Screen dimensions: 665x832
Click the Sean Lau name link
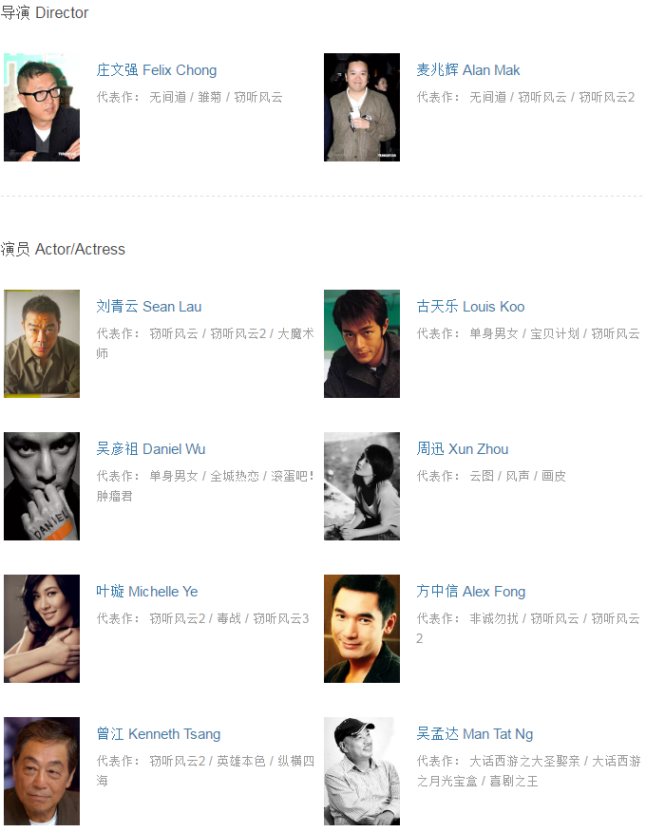[148, 307]
